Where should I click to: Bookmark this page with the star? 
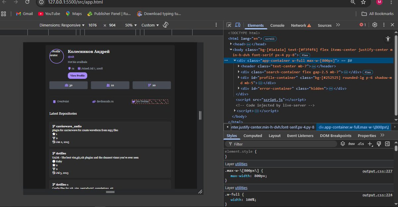[x=363, y=2]
